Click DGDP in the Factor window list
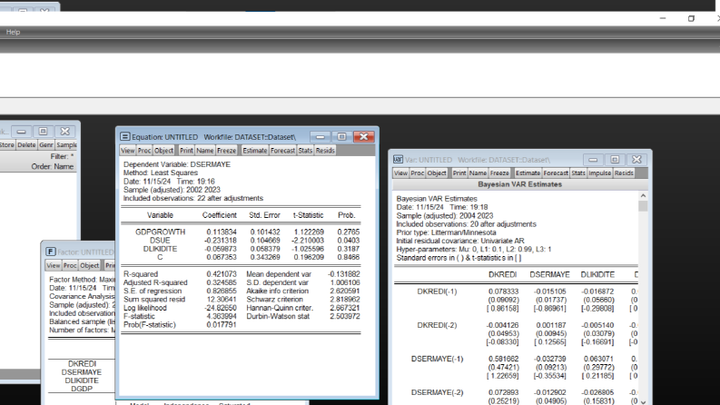The image size is (720, 405). point(82,389)
